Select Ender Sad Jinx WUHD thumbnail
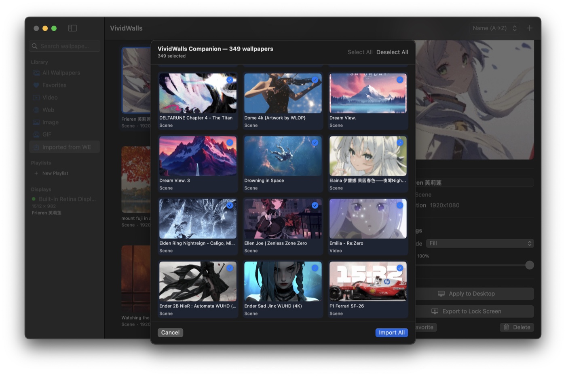 (x=283, y=281)
